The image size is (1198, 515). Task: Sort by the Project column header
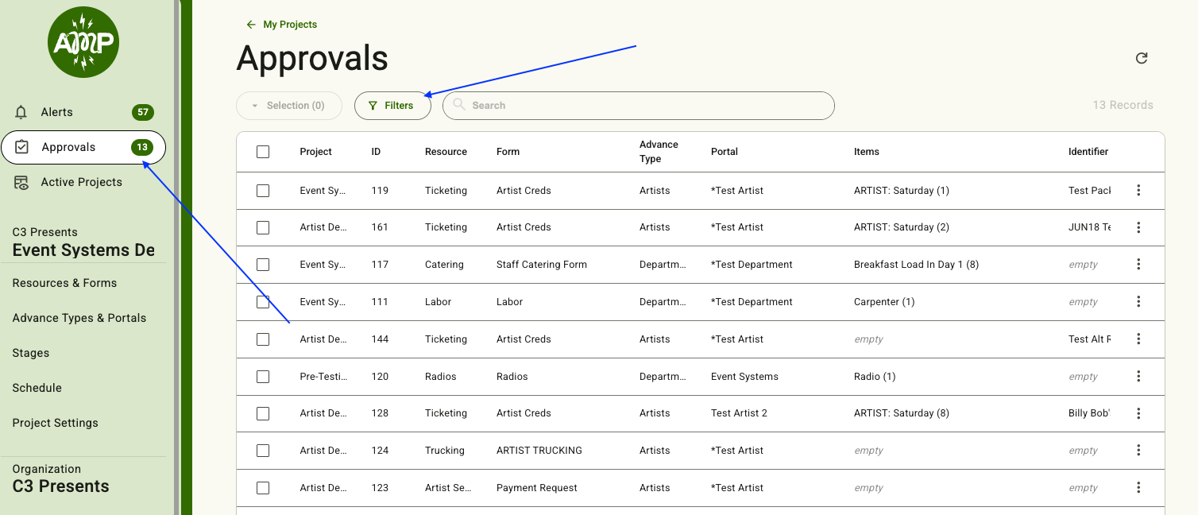[x=316, y=152]
